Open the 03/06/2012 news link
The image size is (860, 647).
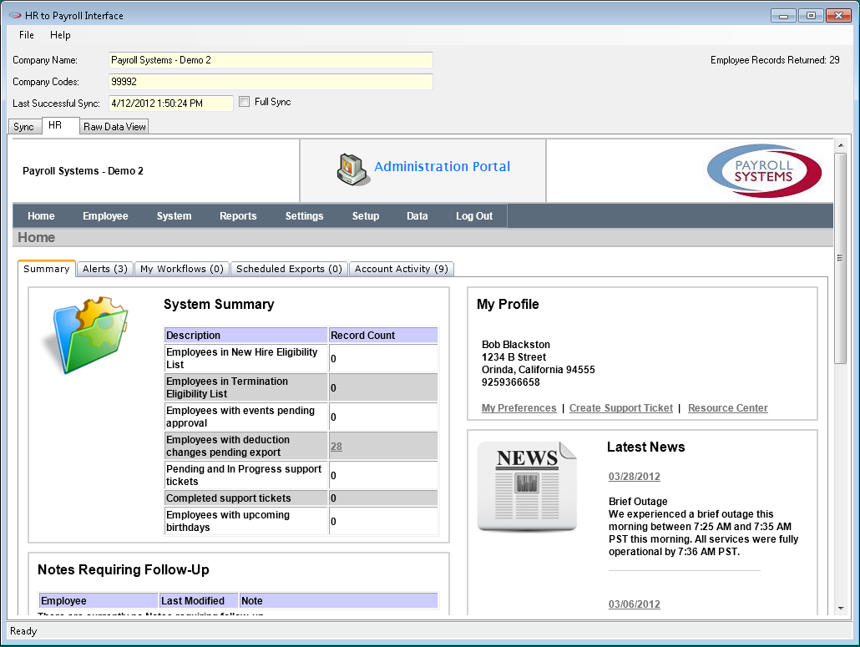coord(634,604)
